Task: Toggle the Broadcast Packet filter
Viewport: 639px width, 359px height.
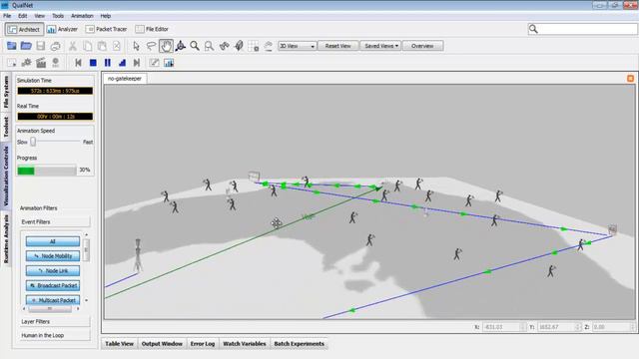Action: tap(53, 286)
